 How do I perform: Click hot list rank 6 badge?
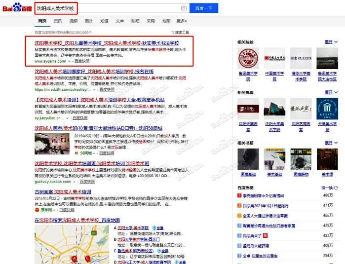239,246
